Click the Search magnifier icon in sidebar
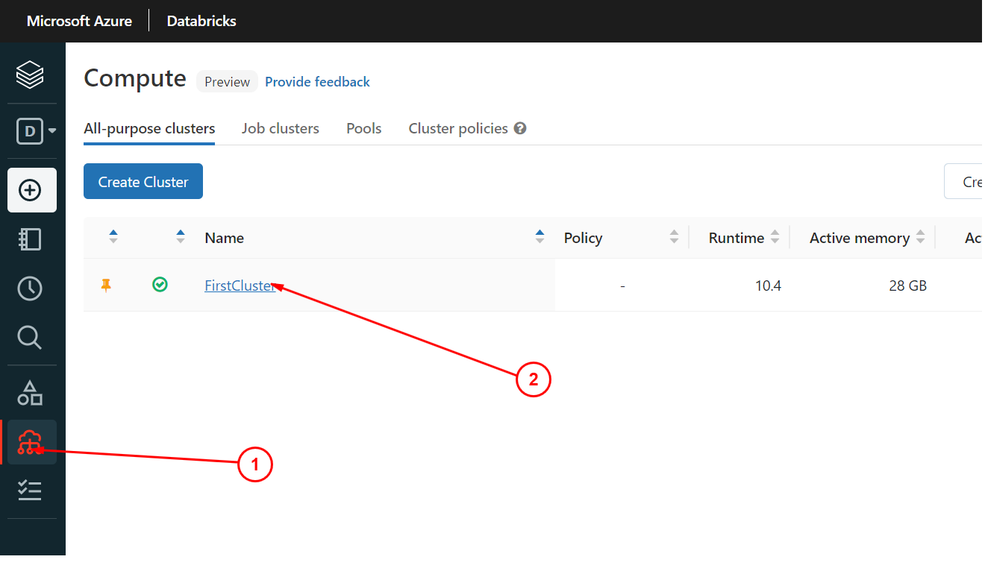This screenshot has width=985, height=577. pyautogui.click(x=30, y=338)
